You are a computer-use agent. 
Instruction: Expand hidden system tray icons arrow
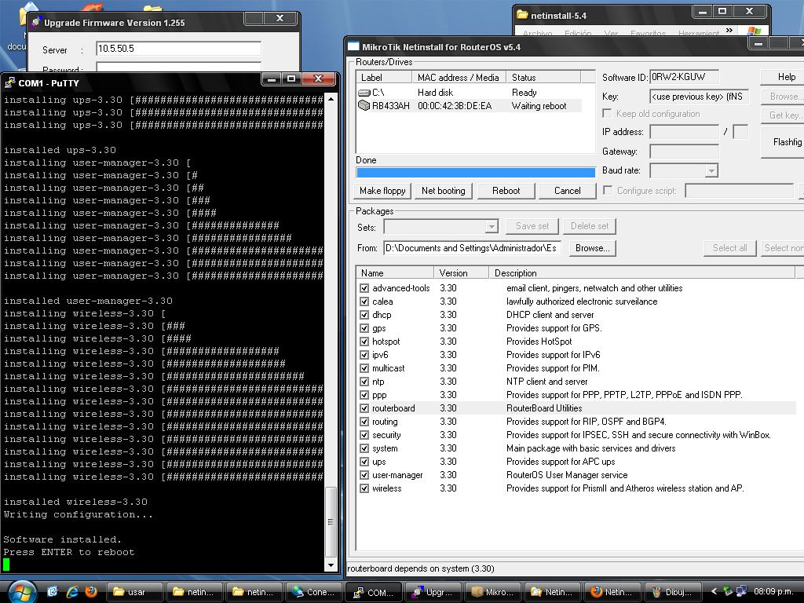pos(714,591)
